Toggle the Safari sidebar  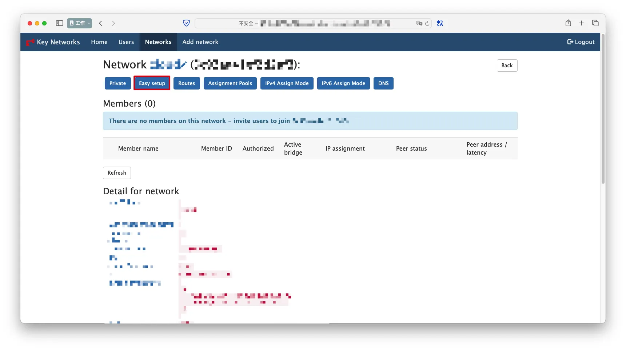pos(59,23)
